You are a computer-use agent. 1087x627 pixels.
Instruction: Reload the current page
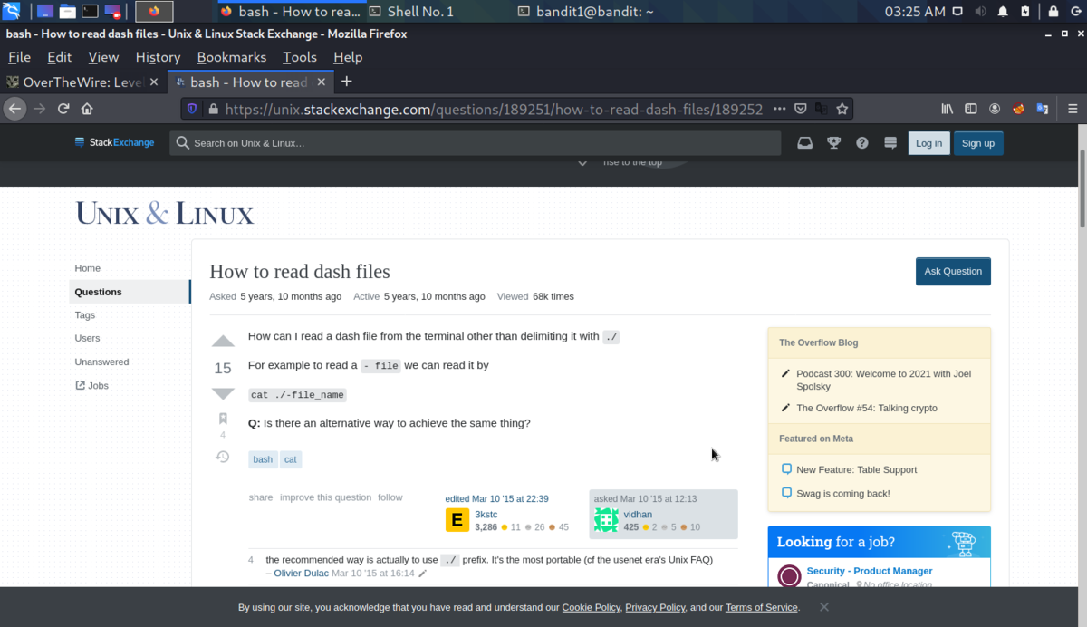click(63, 109)
